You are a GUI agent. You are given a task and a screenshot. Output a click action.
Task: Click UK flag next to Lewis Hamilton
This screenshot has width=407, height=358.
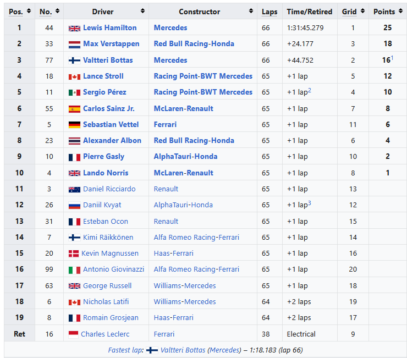tap(74, 28)
